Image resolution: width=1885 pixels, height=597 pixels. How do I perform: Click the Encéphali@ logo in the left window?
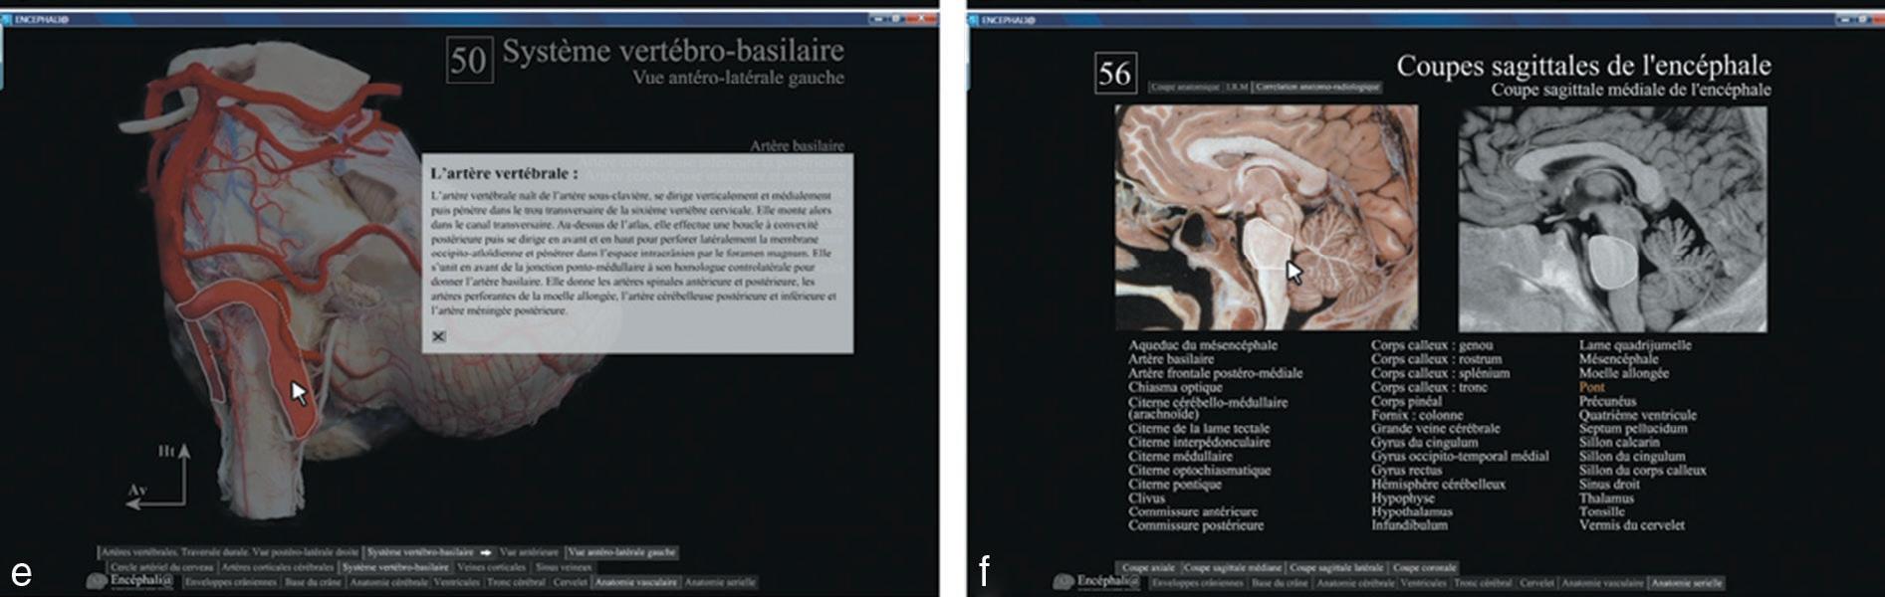coord(130,581)
